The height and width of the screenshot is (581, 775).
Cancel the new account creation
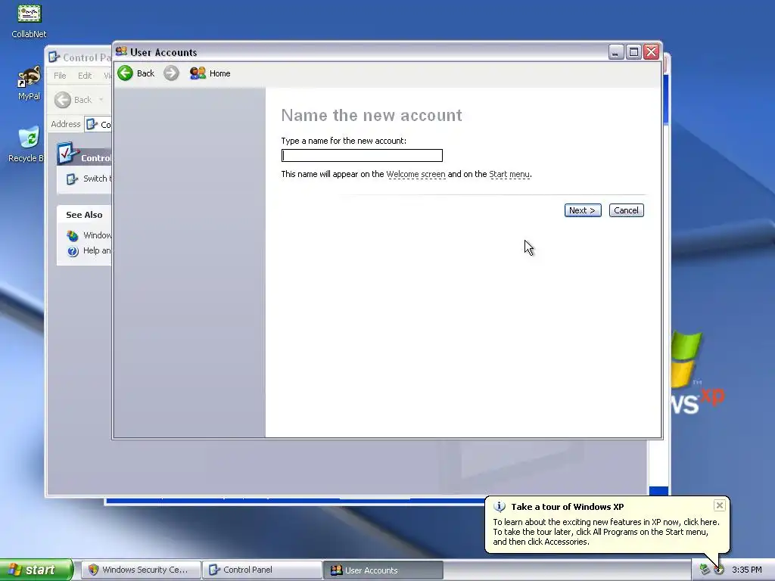point(626,210)
